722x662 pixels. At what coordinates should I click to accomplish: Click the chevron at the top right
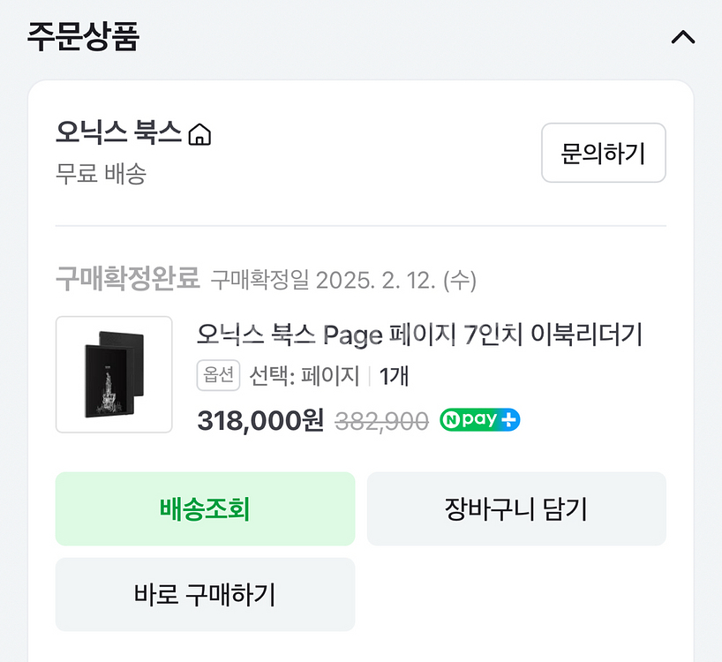tap(682, 37)
